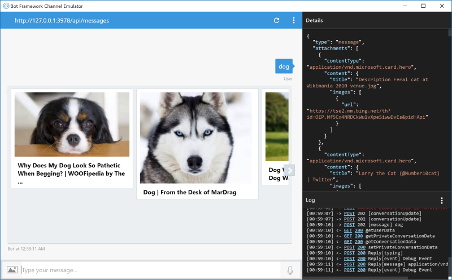Viewport: 452px width, 280px height.
Task: Open POST link on the '[message] dog' log row
Action: [x=349, y=225]
